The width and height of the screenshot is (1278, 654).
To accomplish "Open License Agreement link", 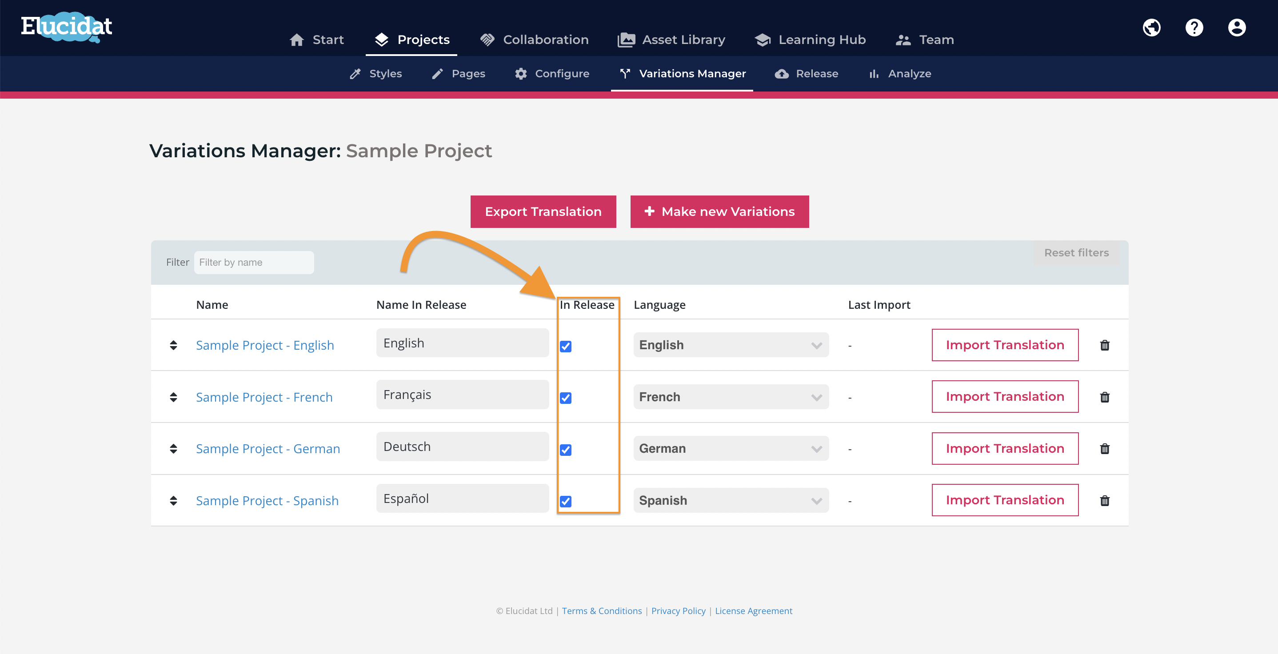I will pos(753,611).
